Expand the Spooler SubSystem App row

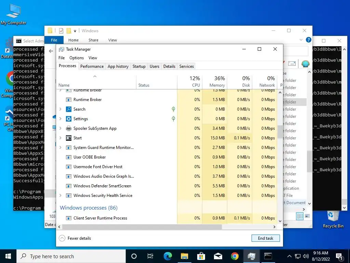(x=60, y=128)
